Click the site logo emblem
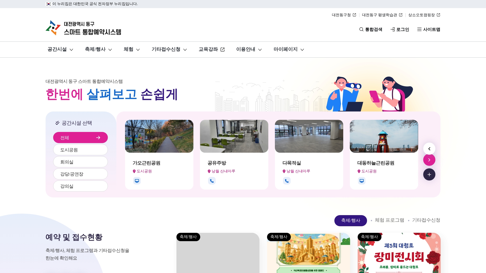486x273 pixels. tap(53, 28)
